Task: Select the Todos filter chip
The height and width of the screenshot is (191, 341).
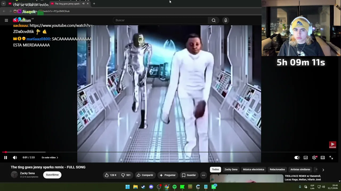Action: 216,170
